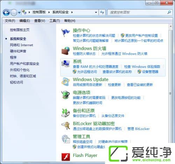Click shield icon beside 设备管理器
Image resolution: width=175 pixels, height=164 pixels.
139,71
